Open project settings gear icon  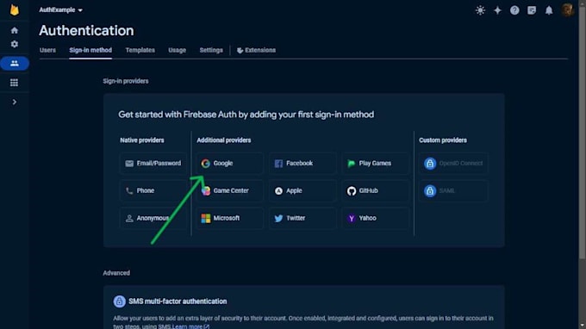pos(14,44)
